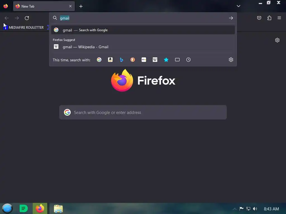Open the green notes app in taskbar
Image resolution: width=286 pixels, height=214 pixels.
23,208
